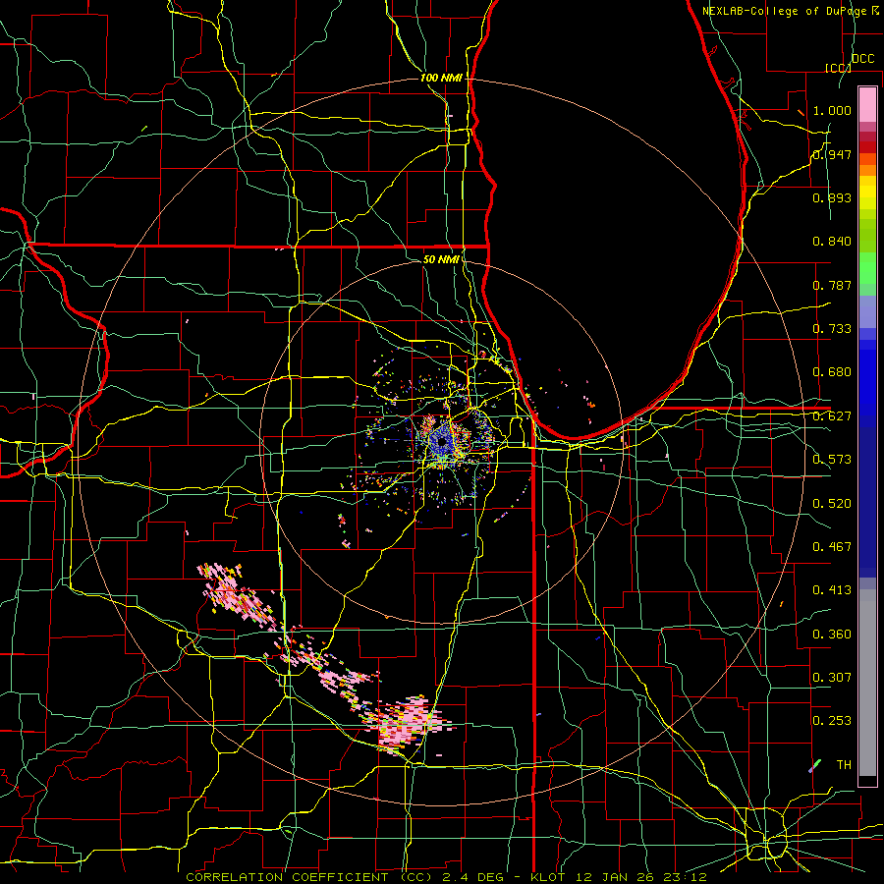Screen dimensions: 884x884
Task: Select the 0.360 scale value
Action: (832, 635)
